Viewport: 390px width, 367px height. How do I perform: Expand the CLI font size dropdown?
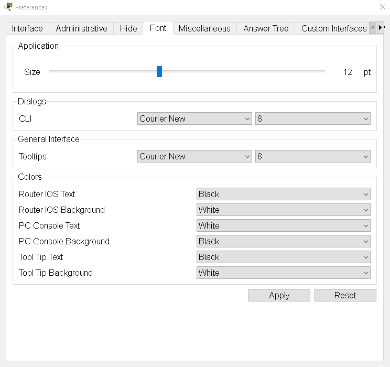(312, 119)
